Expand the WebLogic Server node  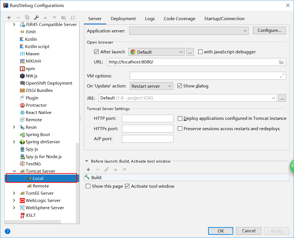[14, 201]
